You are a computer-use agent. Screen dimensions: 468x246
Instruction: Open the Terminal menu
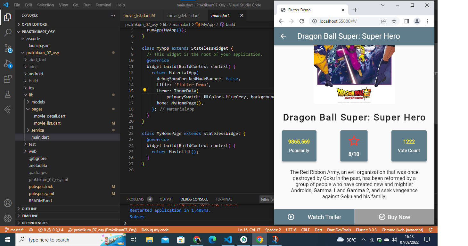point(103,5)
